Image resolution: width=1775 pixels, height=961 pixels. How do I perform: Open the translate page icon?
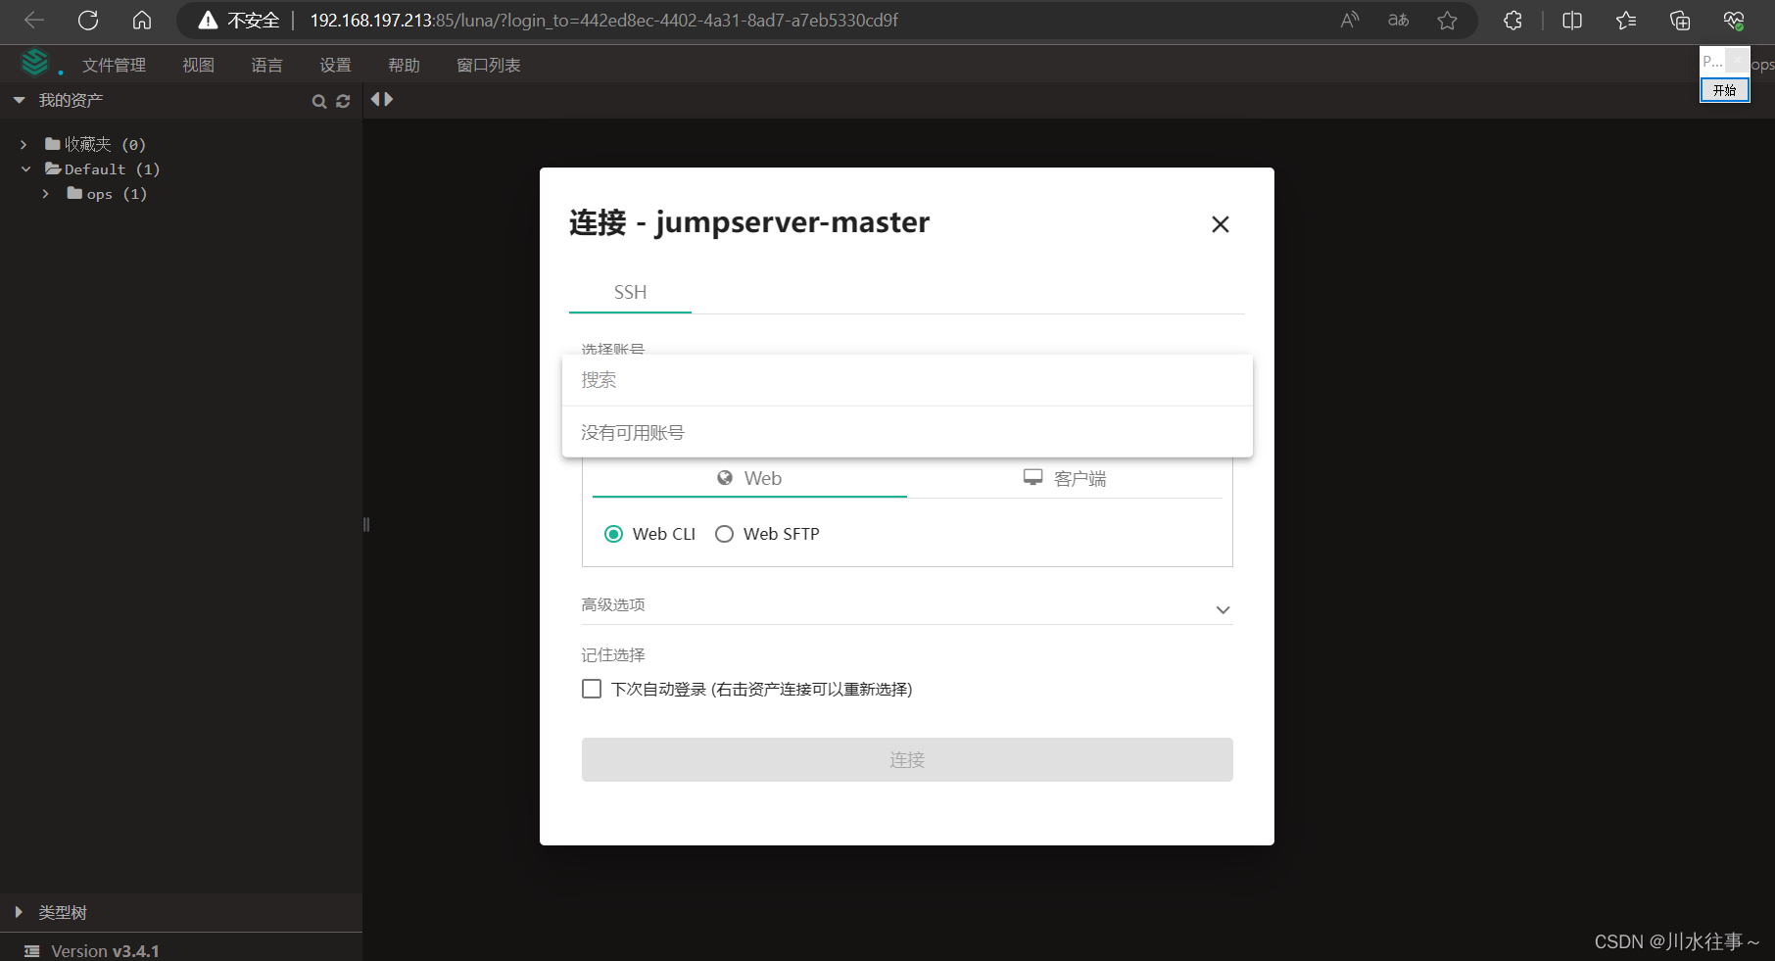click(1399, 20)
